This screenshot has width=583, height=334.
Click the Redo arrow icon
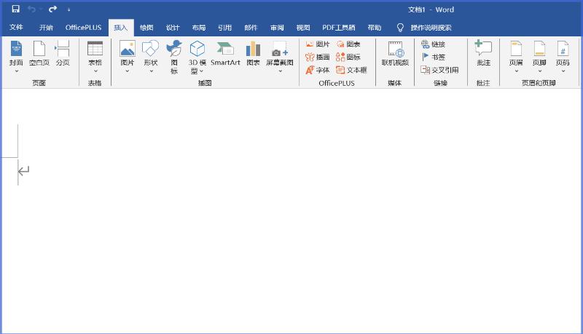point(52,9)
